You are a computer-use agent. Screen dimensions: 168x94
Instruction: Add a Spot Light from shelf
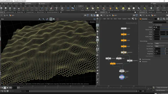click(x=93, y=9)
